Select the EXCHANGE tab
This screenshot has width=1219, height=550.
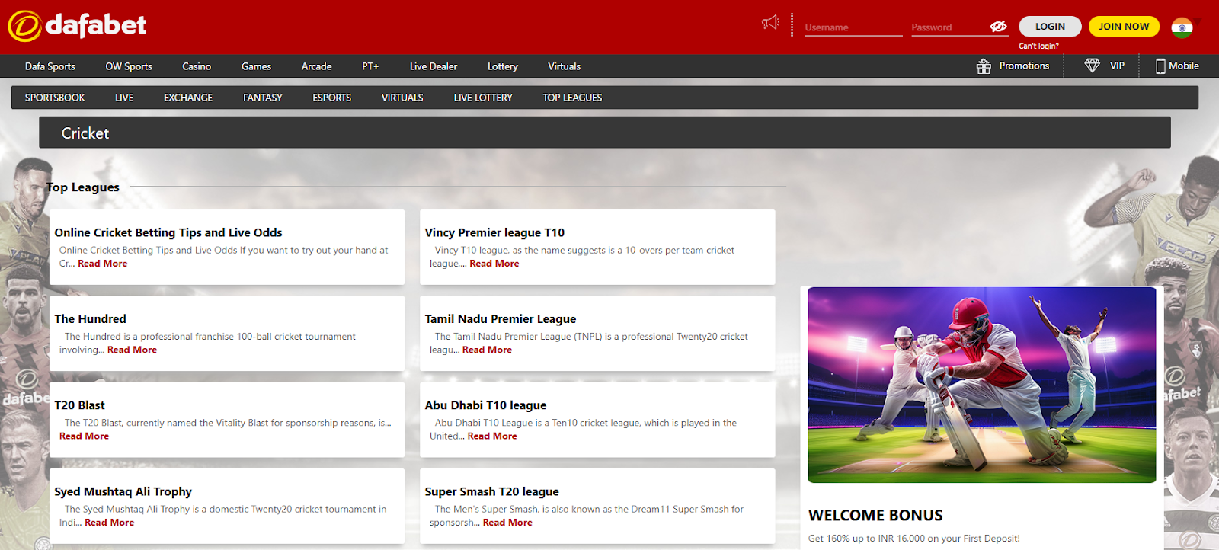coord(188,98)
